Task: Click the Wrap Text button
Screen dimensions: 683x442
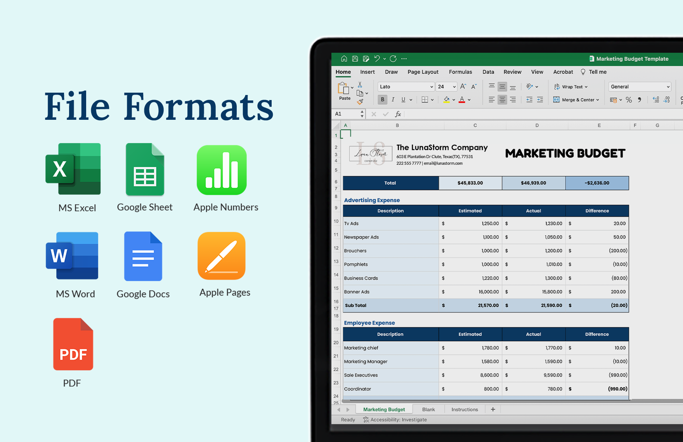Action: pos(571,87)
